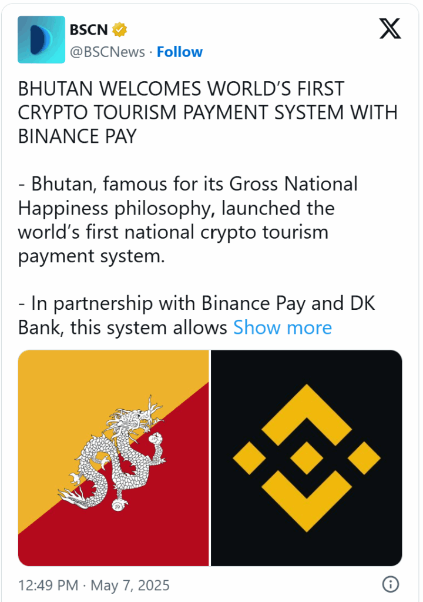The width and height of the screenshot is (423, 602).
Task: Expand the tweet with Show more
Action: pos(283,327)
